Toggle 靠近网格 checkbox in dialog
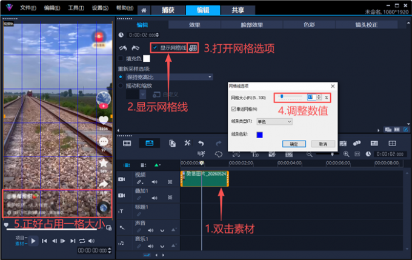 coord(233,109)
